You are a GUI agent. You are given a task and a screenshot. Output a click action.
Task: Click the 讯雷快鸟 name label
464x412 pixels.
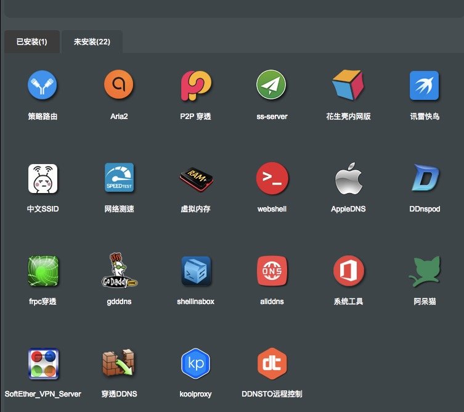425,117
